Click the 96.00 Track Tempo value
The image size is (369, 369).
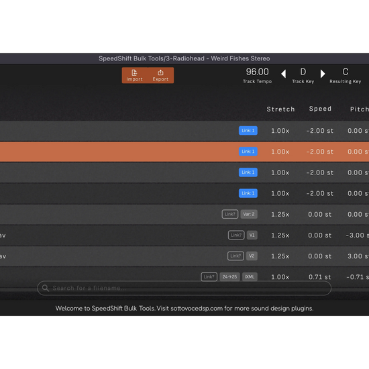(x=257, y=72)
